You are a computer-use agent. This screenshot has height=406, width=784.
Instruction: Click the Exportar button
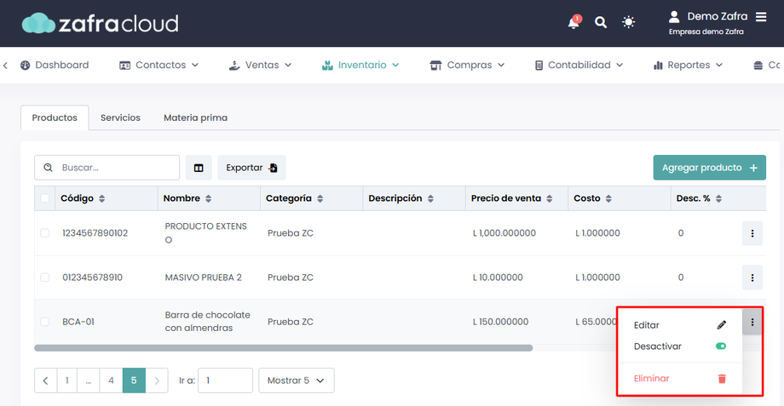pos(251,168)
